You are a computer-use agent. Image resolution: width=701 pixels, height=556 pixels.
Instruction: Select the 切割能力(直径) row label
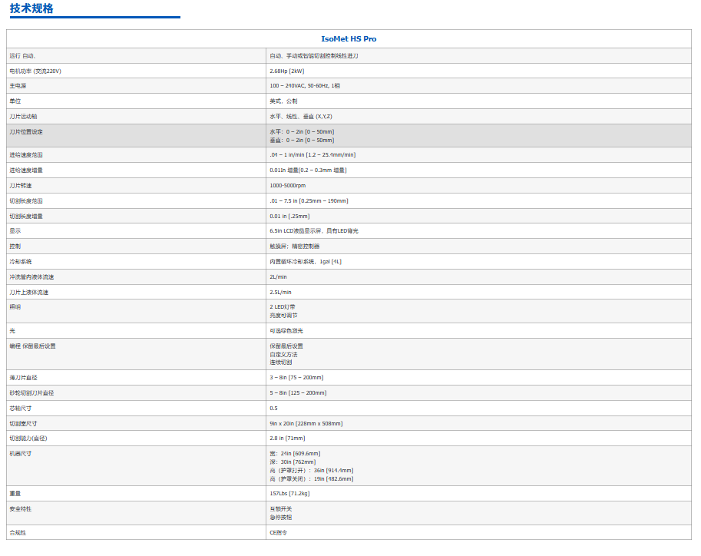[28, 439]
